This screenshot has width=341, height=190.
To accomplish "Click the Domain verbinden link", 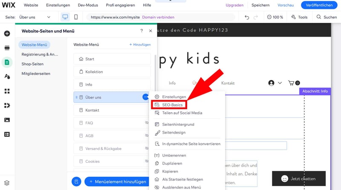I will coord(158,17).
